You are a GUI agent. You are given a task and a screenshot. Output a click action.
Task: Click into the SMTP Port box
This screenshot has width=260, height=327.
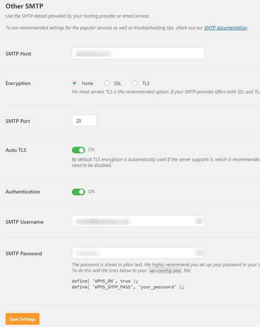click(x=84, y=121)
